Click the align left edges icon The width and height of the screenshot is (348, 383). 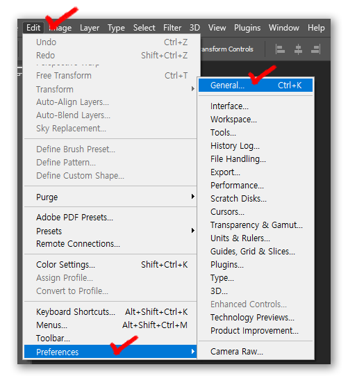click(x=280, y=49)
